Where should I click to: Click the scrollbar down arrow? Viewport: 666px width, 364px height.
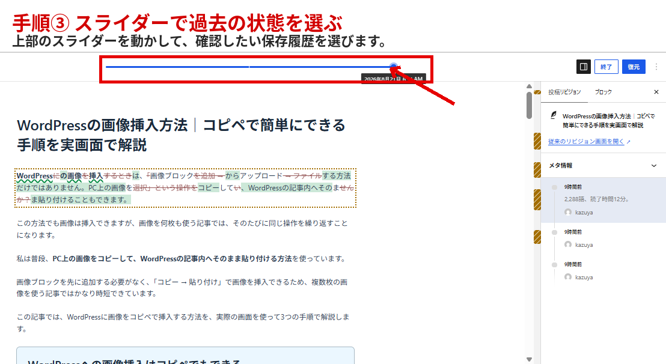click(x=529, y=359)
